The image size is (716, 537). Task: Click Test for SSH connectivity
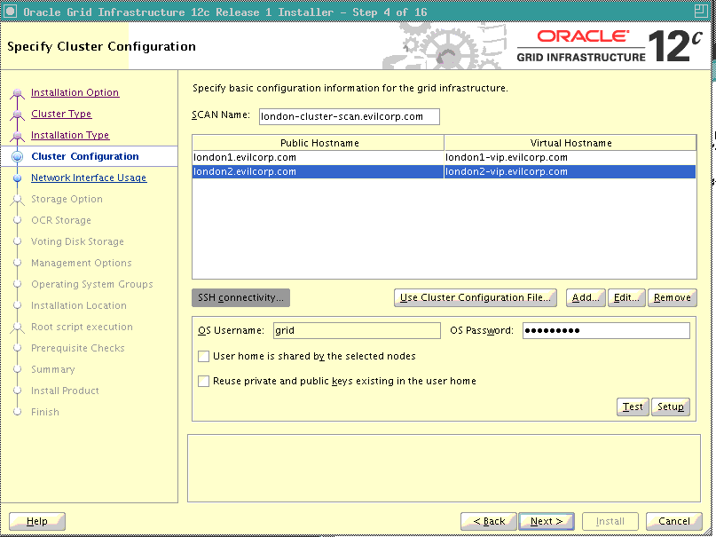pos(633,407)
